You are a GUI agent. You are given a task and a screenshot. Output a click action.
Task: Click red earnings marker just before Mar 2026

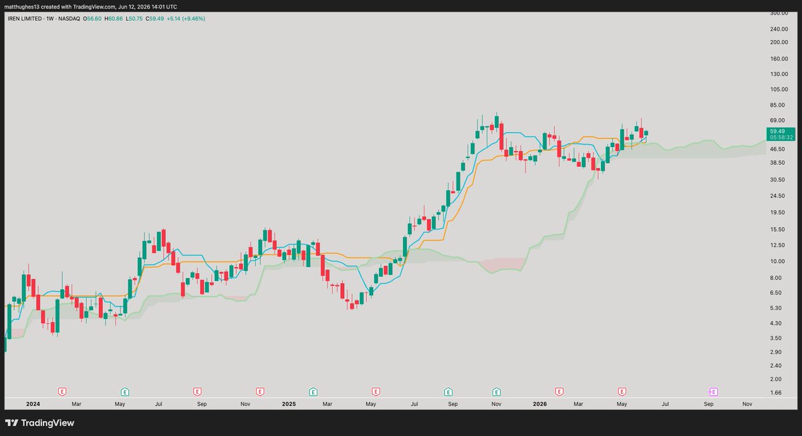point(559,391)
